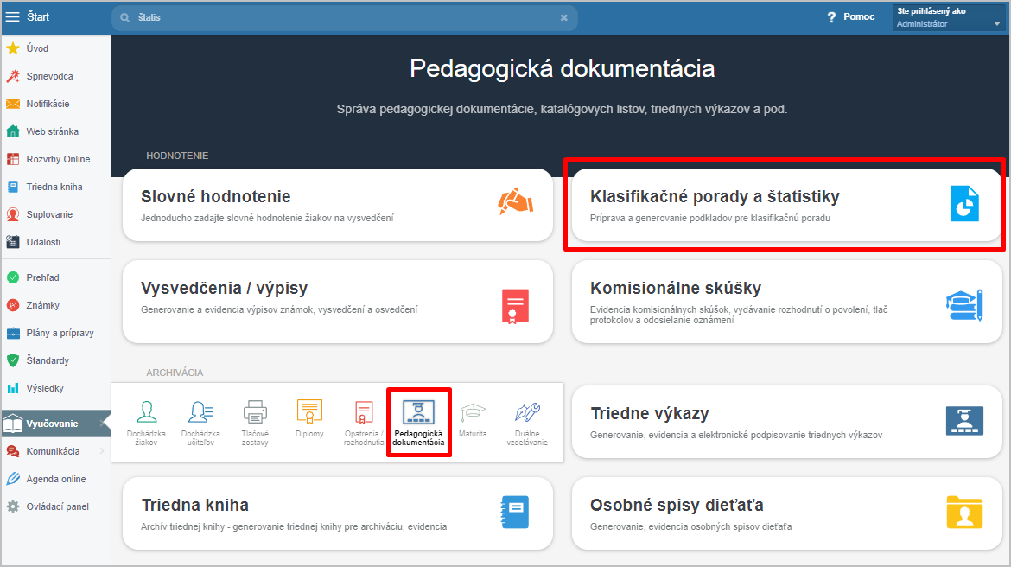Open Triedna kniha in the sidebar
This screenshot has width=1011, height=567.
click(54, 187)
